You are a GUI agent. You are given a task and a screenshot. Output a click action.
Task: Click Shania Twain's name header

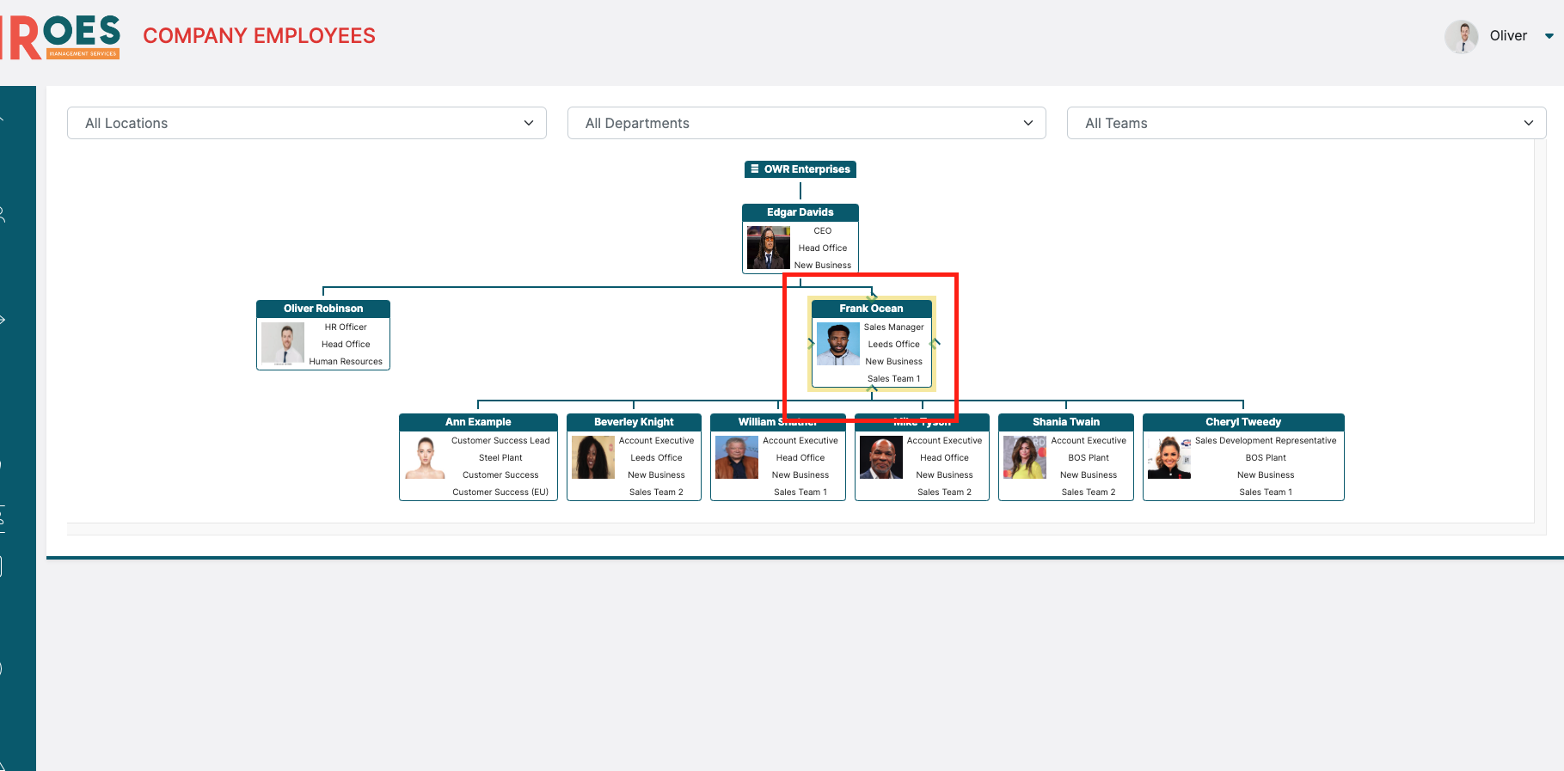point(1065,422)
